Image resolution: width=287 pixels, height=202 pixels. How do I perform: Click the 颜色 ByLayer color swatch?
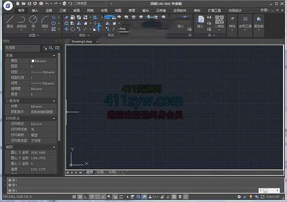point(33,61)
